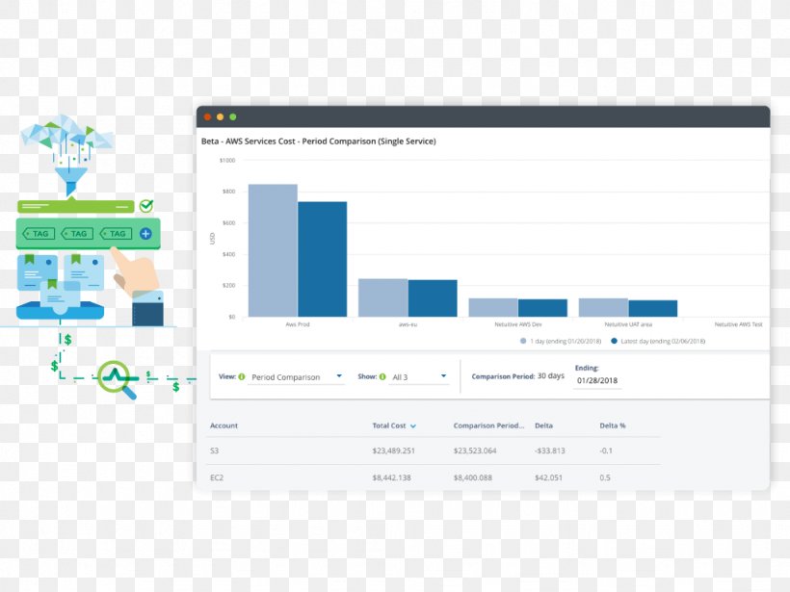Sort by the Total Cost column header

(389, 425)
